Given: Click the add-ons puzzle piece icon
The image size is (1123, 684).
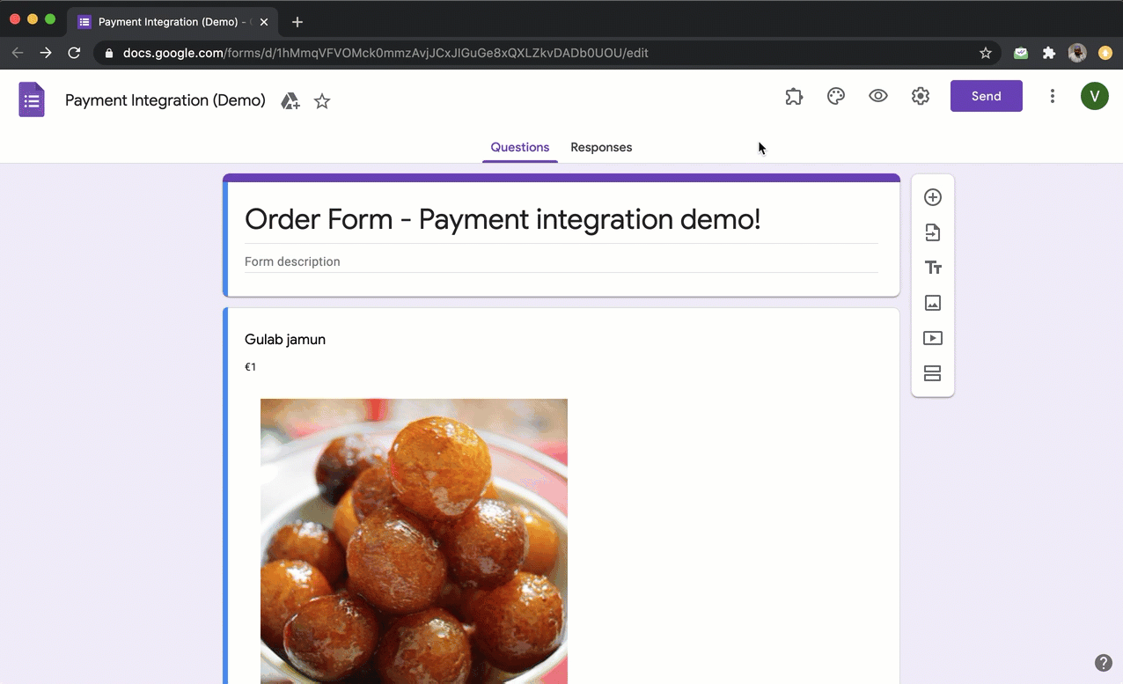Looking at the screenshot, I should [x=793, y=96].
